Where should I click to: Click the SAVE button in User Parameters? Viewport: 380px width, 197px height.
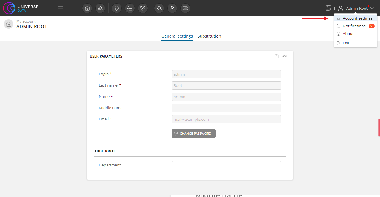[x=282, y=56]
